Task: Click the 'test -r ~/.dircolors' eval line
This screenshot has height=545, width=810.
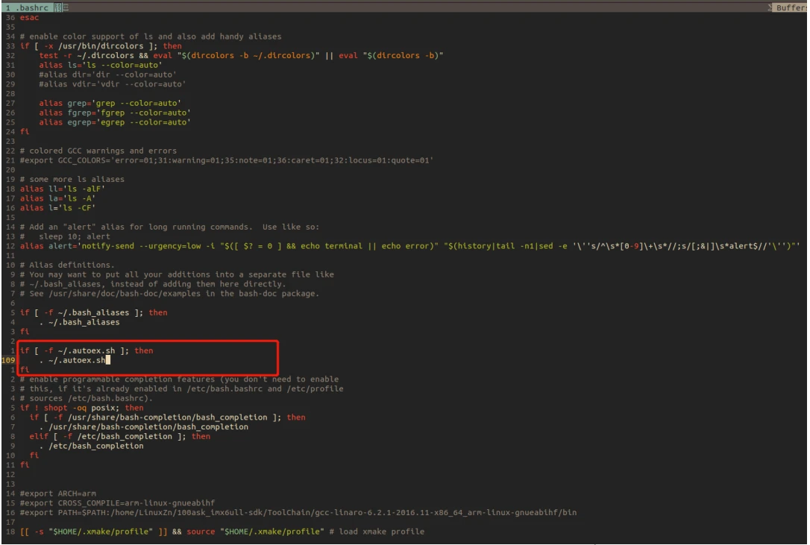Action: [x=241, y=56]
